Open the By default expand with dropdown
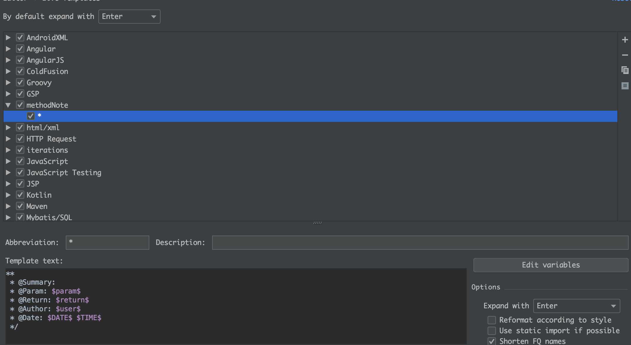The width and height of the screenshot is (631, 345). coord(129,17)
